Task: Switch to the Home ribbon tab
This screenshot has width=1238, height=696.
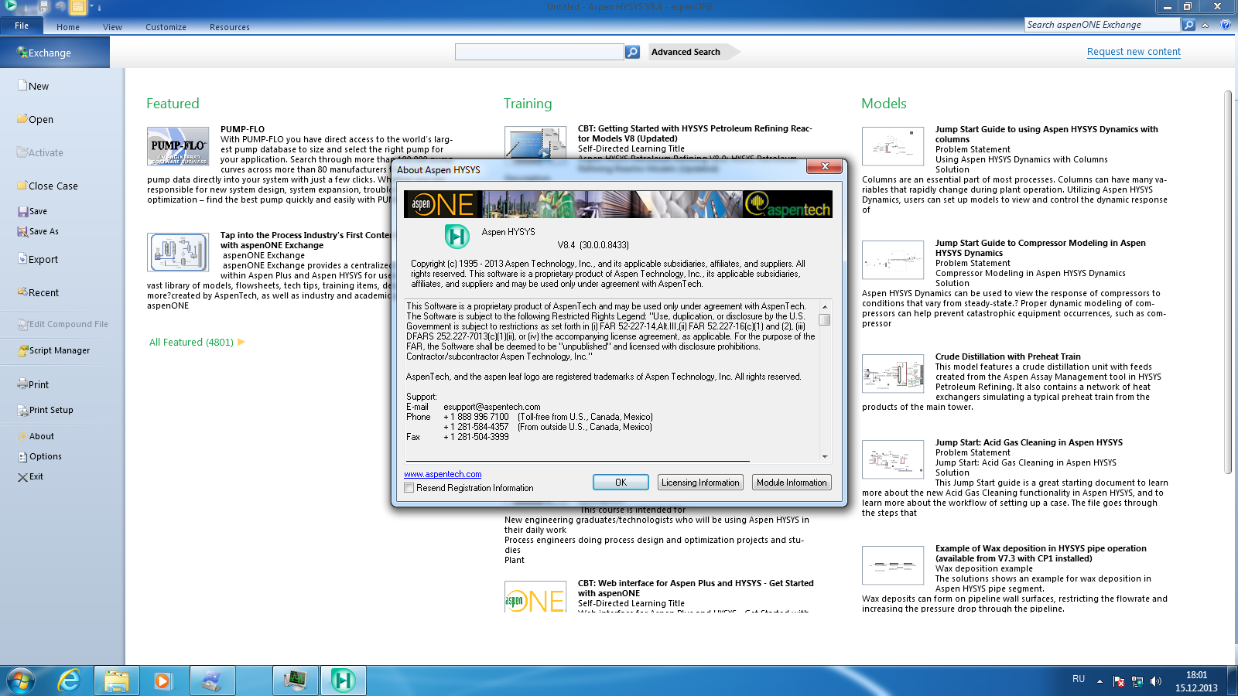Action: point(68,27)
